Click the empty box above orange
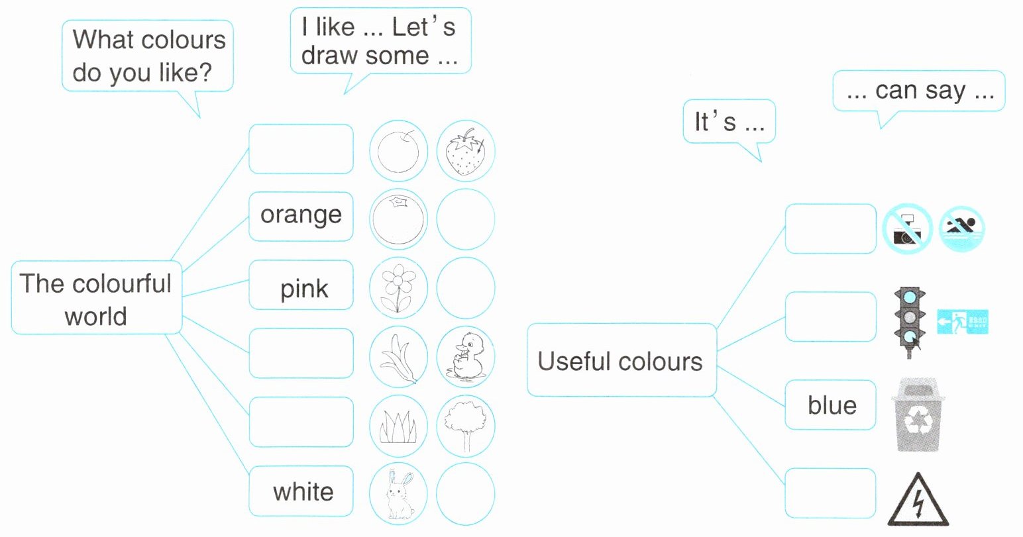 tap(301, 149)
